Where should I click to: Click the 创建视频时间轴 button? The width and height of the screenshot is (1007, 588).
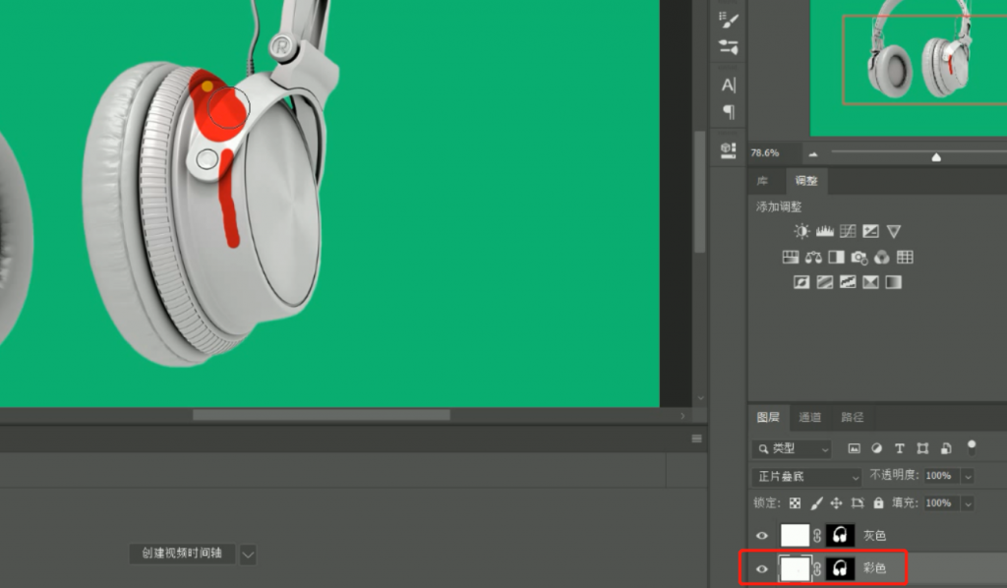182,554
